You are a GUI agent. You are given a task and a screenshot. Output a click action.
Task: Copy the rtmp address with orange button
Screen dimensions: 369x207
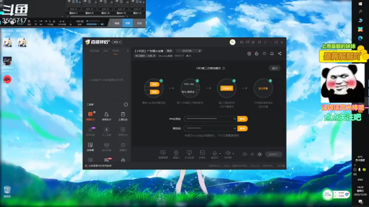click(243, 119)
